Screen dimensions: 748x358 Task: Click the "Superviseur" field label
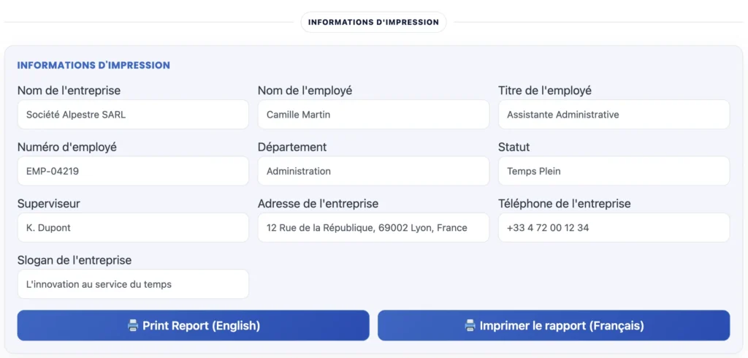(49, 204)
